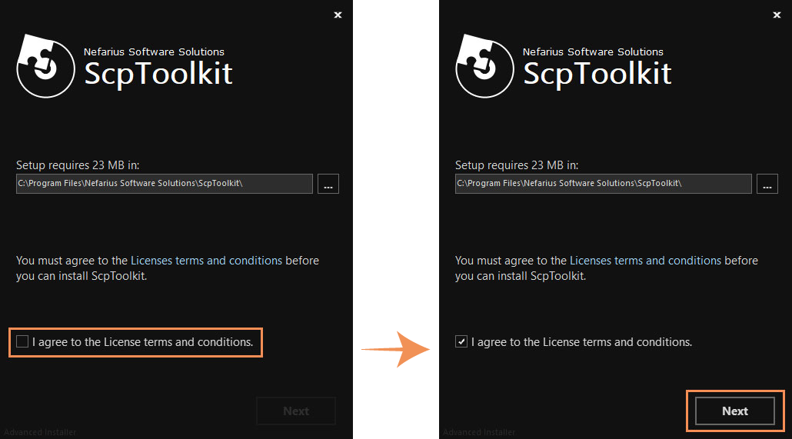792x439 pixels.
Task: Open Licenses terms and conditions link, right installer
Action: tap(646, 261)
